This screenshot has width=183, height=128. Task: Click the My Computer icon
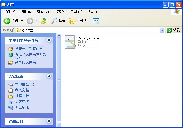[x=11, y=102]
